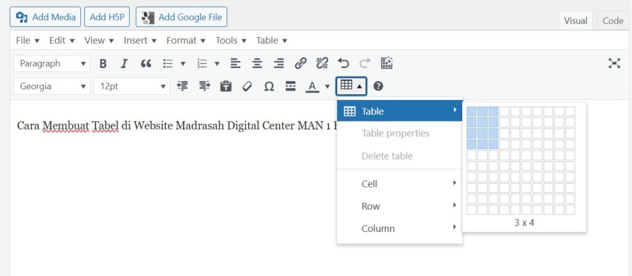Expand the Cell submenu

coord(399,184)
